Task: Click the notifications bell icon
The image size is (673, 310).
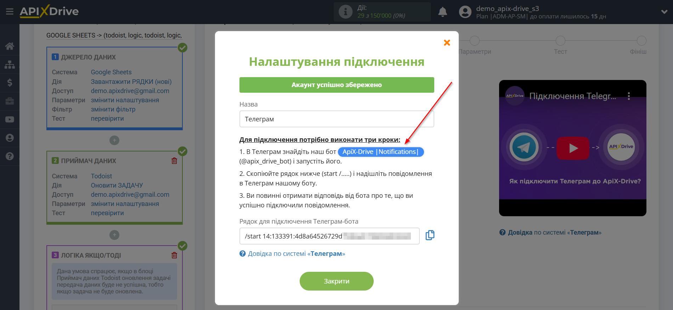Action: click(442, 12)
